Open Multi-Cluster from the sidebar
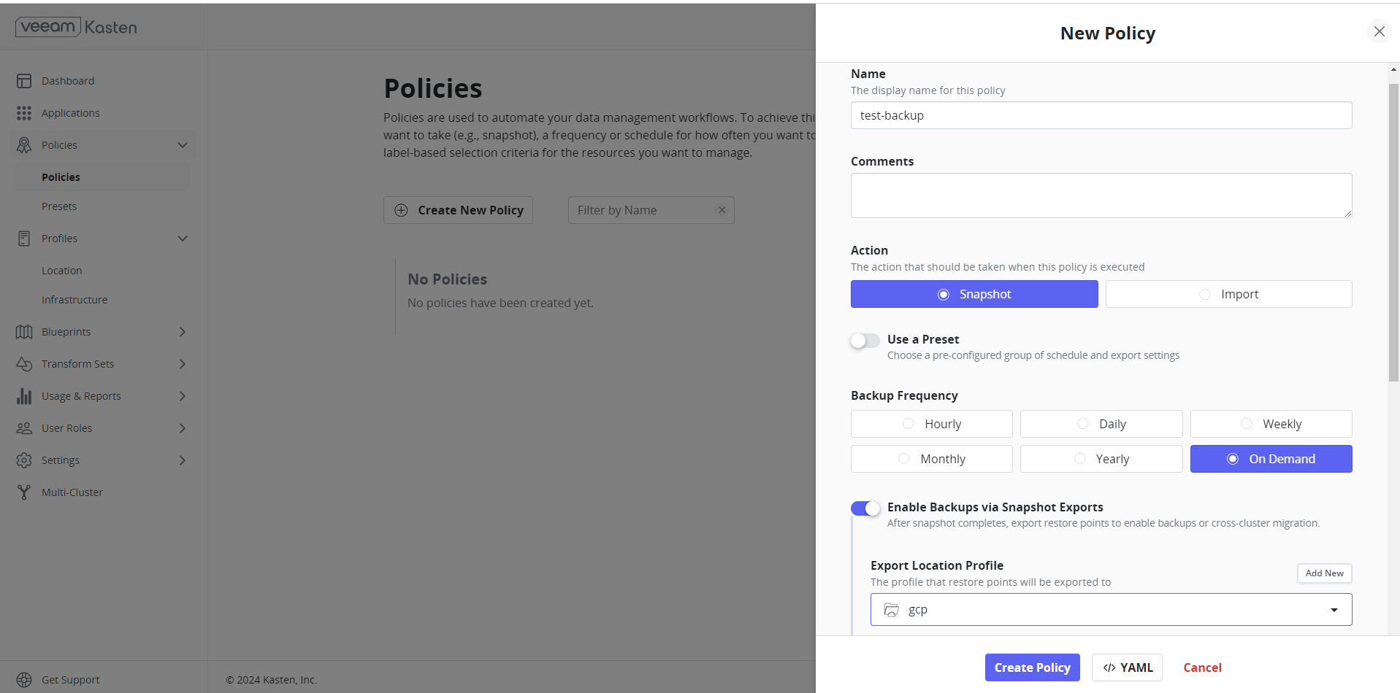This screenshot has width=1400, height=693. pos(24,492)
